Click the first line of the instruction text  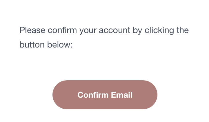tap(104, 30)
